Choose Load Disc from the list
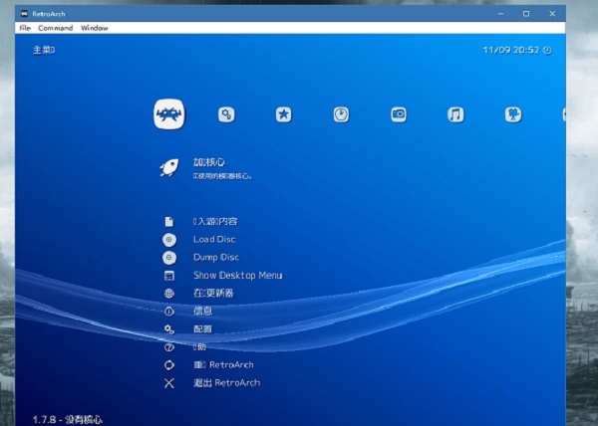This screenshot has width=598, height=426. click(214, 240)
